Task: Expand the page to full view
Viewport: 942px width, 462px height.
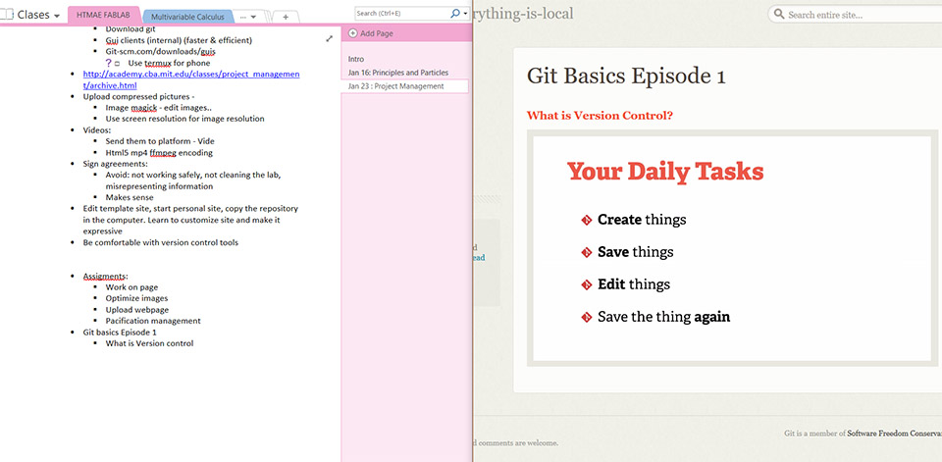Action: [330, 38]
